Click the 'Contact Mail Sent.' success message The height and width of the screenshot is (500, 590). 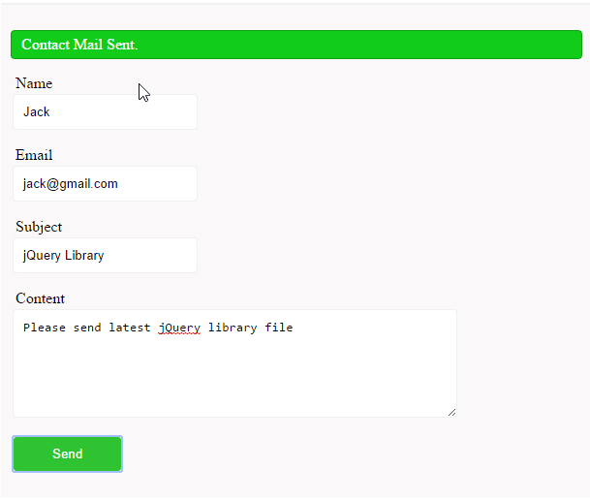click(296, 45)
